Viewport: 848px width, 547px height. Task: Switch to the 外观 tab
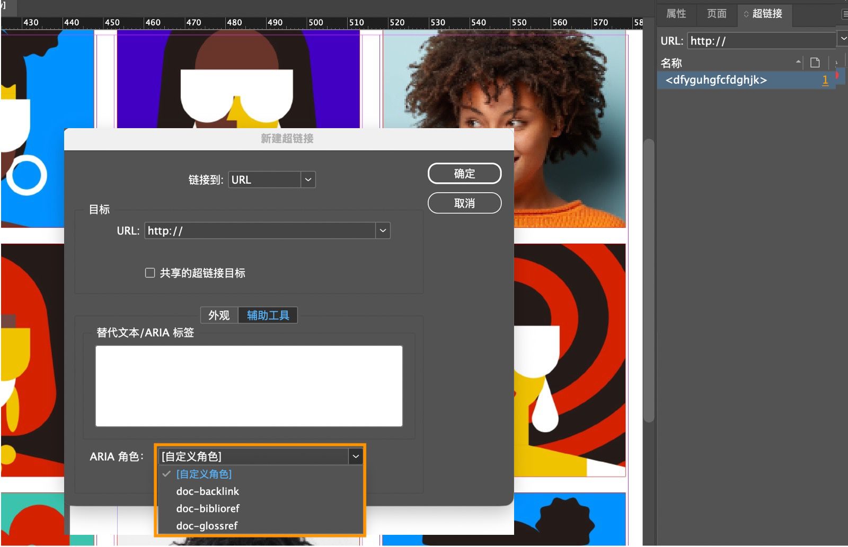[x=219, y=315]
